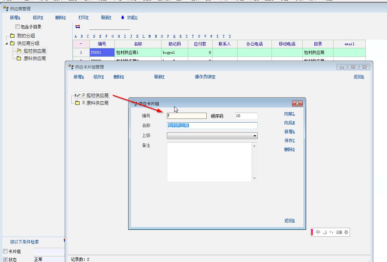Collapse the 供应商分组 tree node
The height and width of the screenshot is (262, 387).
click(x=7, y=43)
